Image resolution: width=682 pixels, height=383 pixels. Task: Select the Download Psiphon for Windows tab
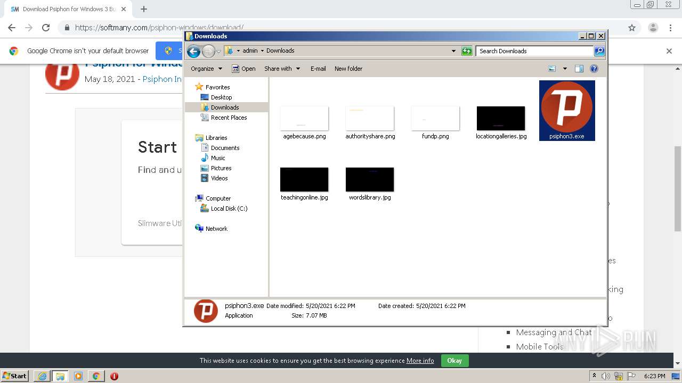(68, 9)
